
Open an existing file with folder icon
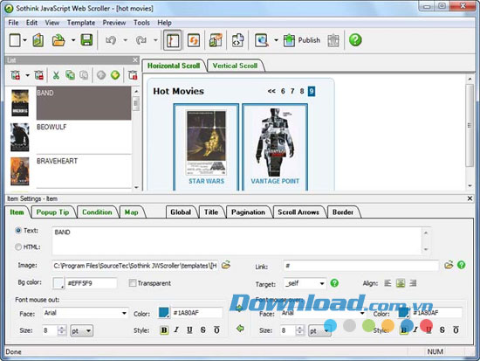[x=58, y=40]
